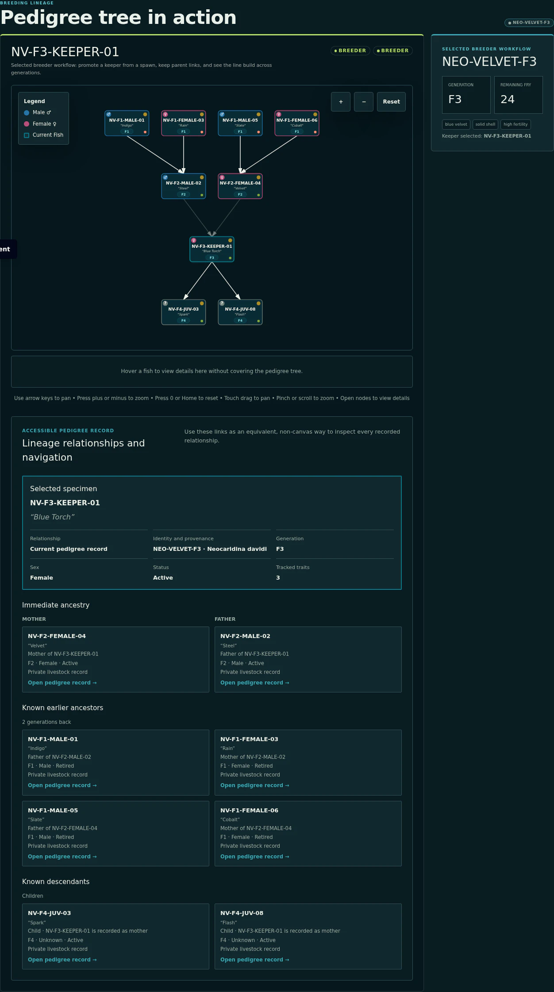Select the NV-F4-JUV-03 tree node label
This screenshot has height=992, width=554.
pyautogui.click(x=184, y=309)
